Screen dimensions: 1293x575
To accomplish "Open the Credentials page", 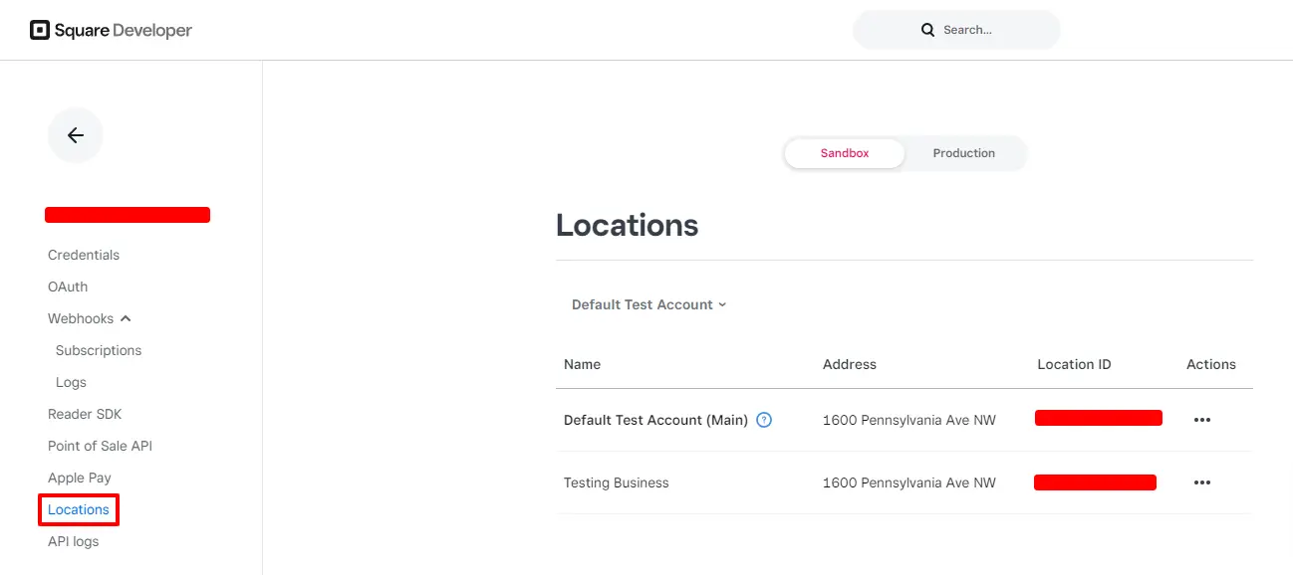I will click(84, 255).
